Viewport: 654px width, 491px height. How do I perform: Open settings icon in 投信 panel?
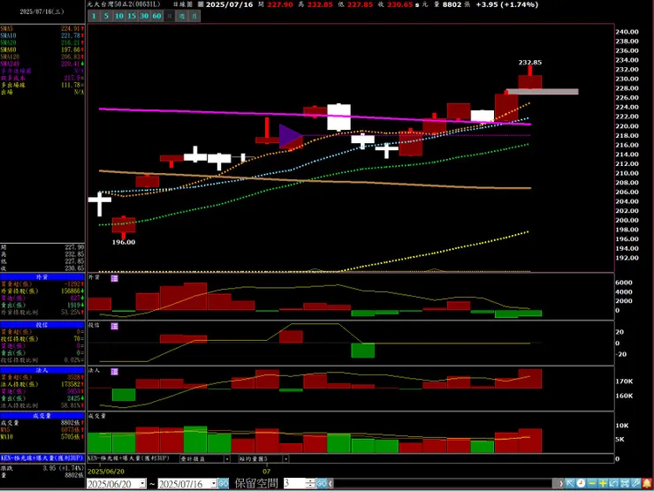pos(114,327)
